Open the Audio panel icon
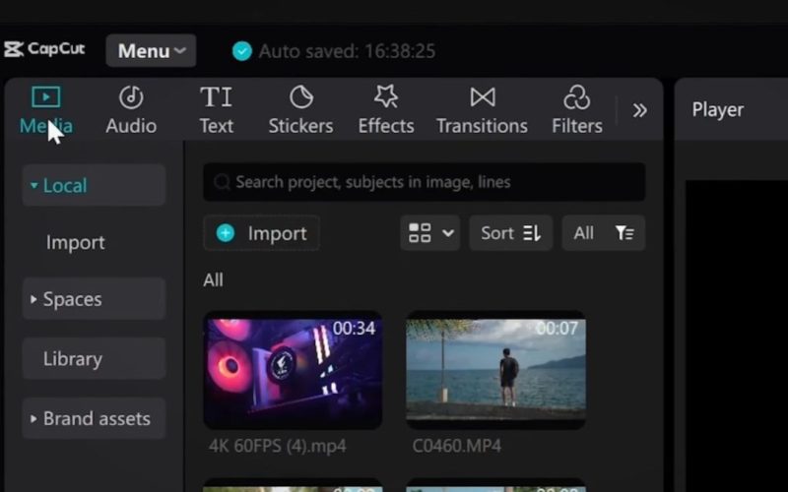The height and width of the screenshot is (492, 788). (131, 97)
